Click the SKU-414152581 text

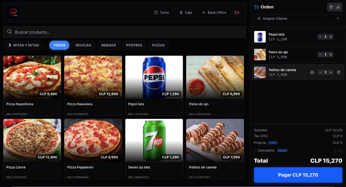tap(16, 177)
